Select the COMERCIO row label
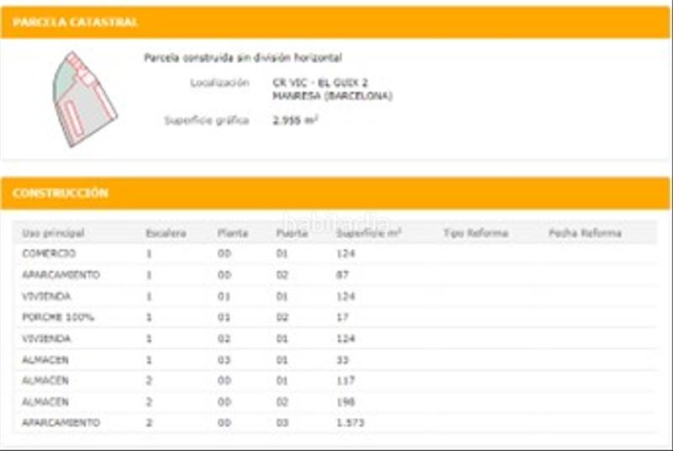 point(49,253)
